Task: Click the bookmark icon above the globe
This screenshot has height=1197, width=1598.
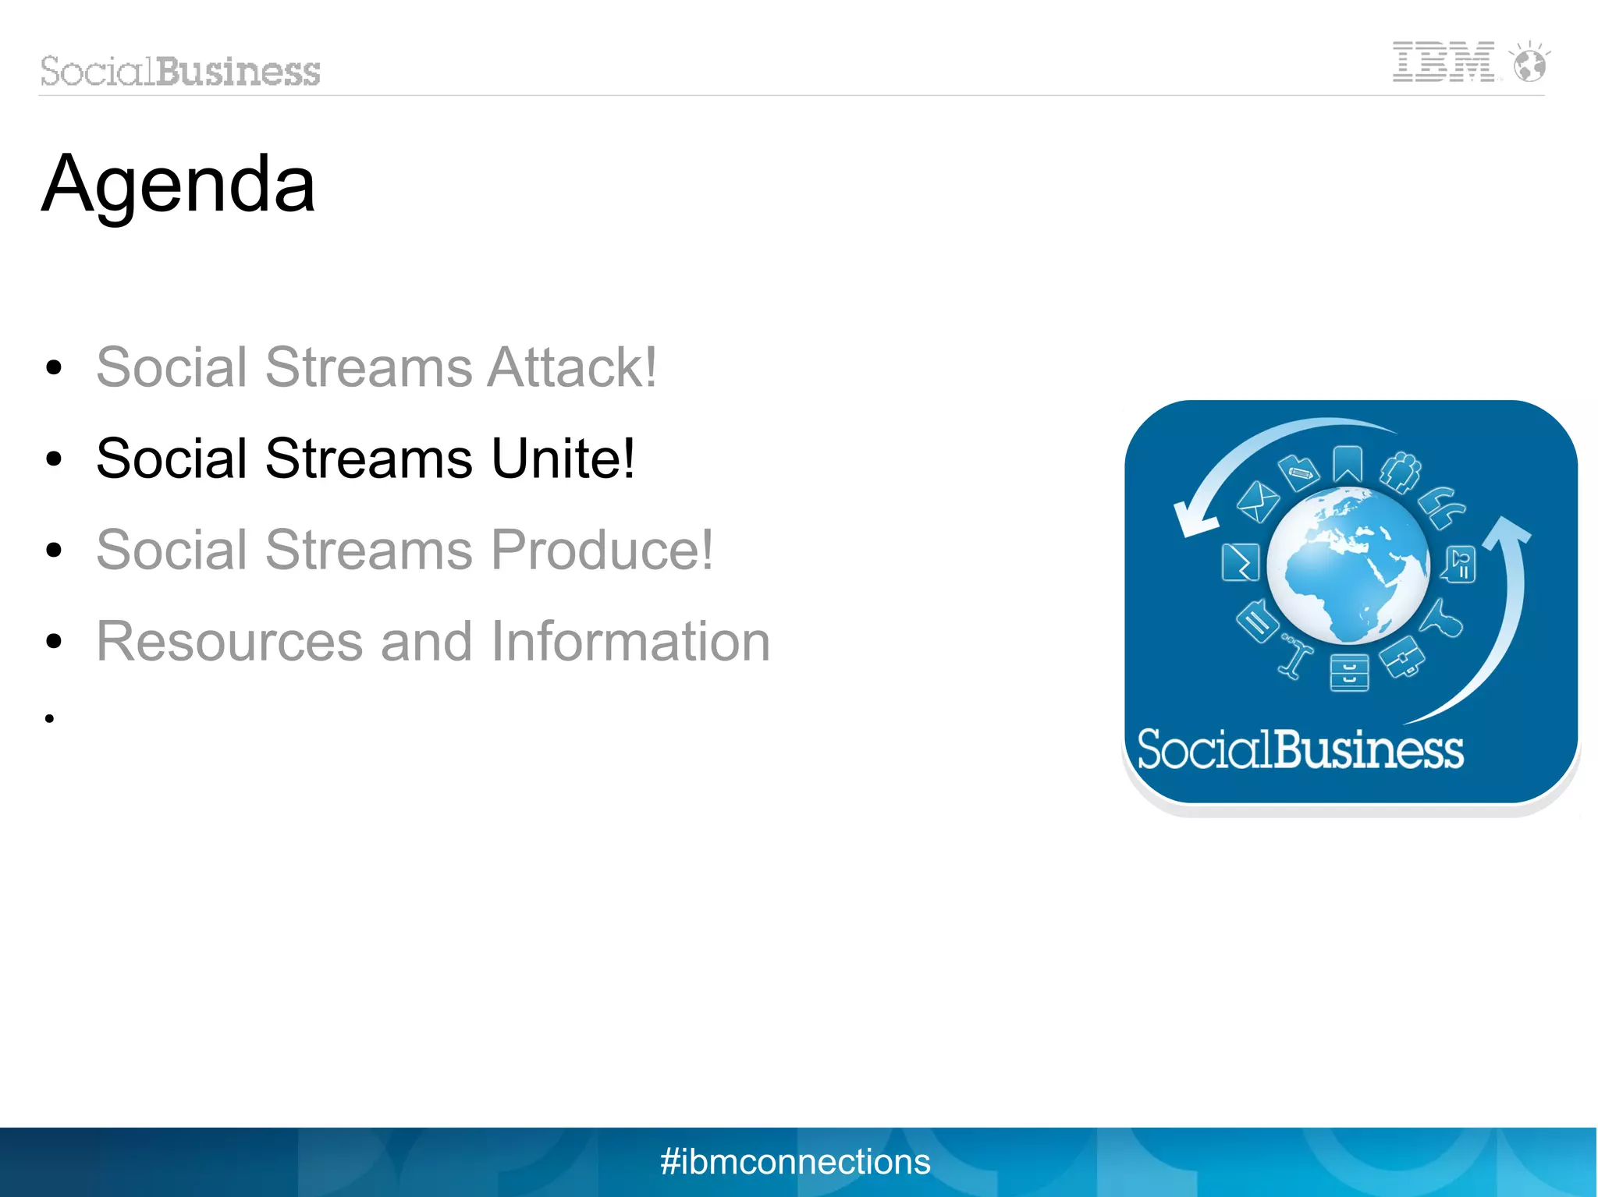Action: click(1348, 465)
